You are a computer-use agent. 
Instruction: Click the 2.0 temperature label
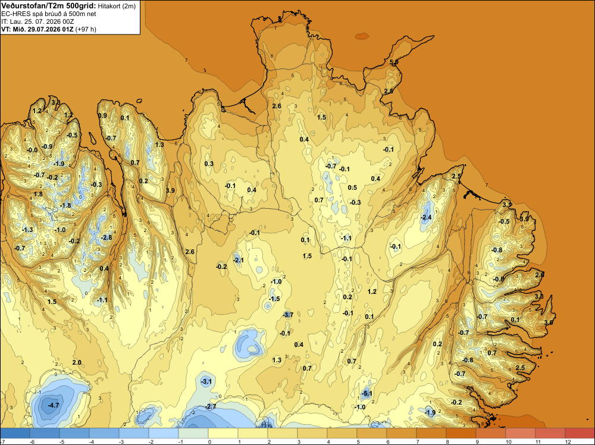coord(77,362)
